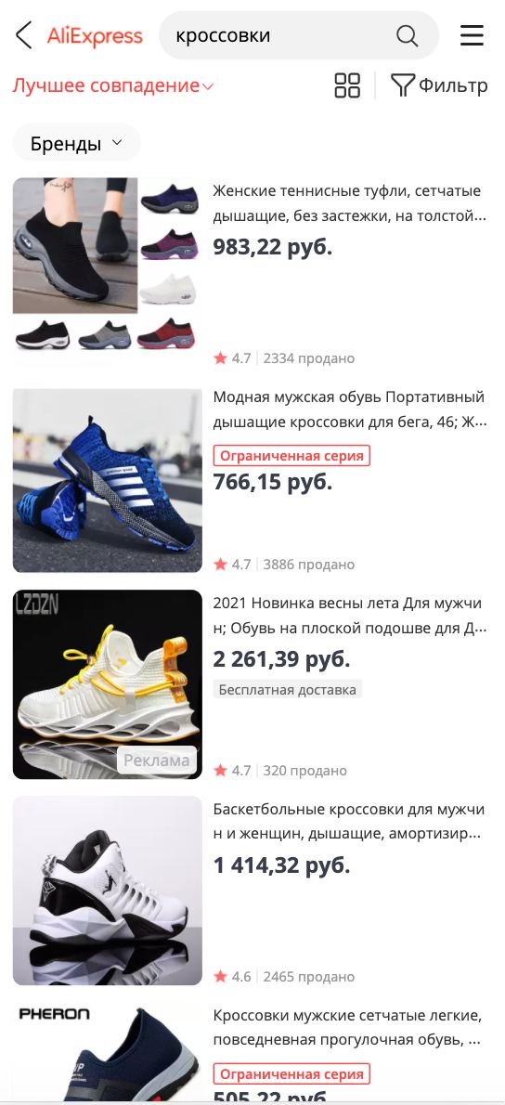Expand the Лучшее совпадение sort dropdown
Viewport: 505px width, 1105px height.
(x=112, y=86)
